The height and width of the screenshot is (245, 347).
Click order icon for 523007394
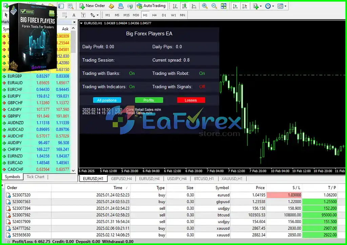click(8, 209)
